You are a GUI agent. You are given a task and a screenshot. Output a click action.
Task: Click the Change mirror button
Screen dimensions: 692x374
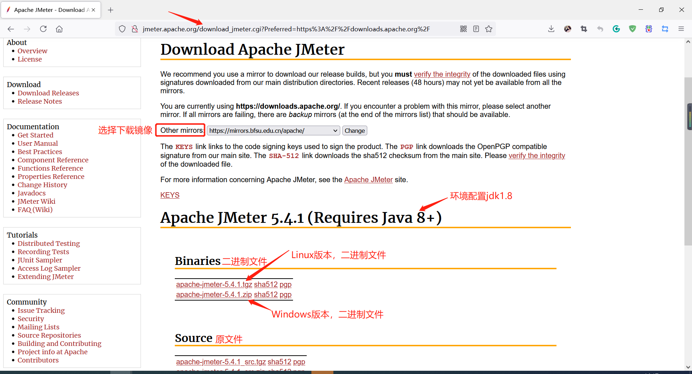(x=355, y=131)
